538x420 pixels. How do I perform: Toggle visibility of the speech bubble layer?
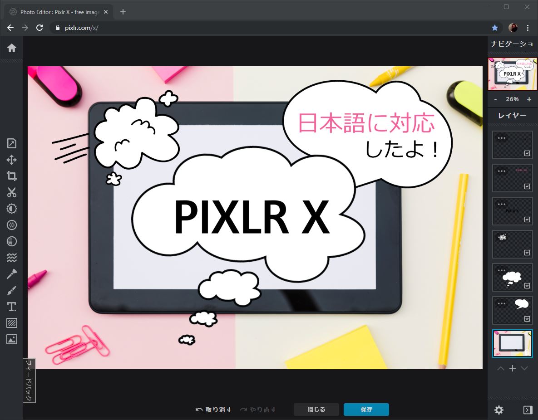coord(527,319)
